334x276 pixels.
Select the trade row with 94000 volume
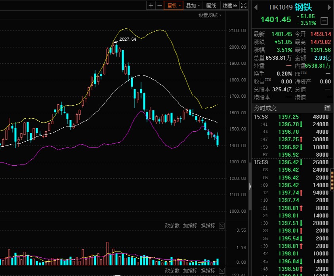click(x=291, y=193)
